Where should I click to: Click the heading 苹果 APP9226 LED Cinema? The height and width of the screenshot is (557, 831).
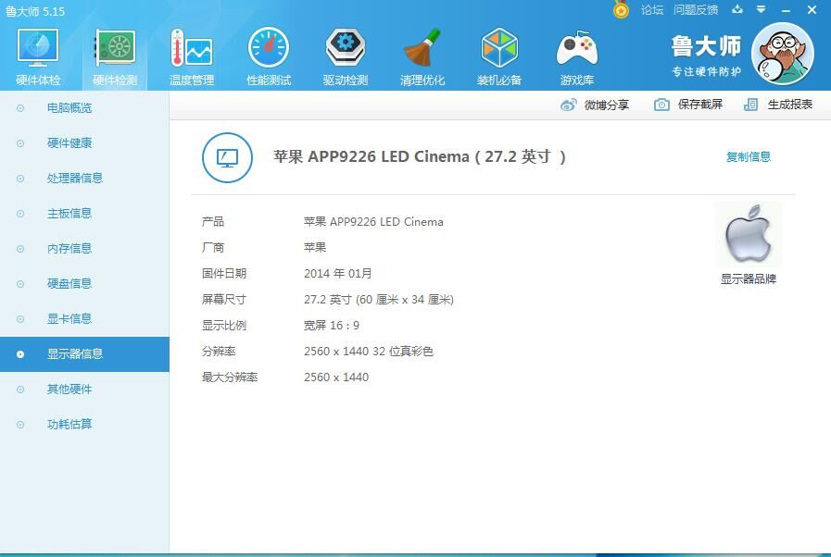tap(371, 156)
